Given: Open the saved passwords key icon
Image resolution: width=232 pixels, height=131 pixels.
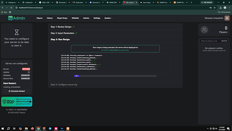Looking at the screenshot, I should coord(211,8).
